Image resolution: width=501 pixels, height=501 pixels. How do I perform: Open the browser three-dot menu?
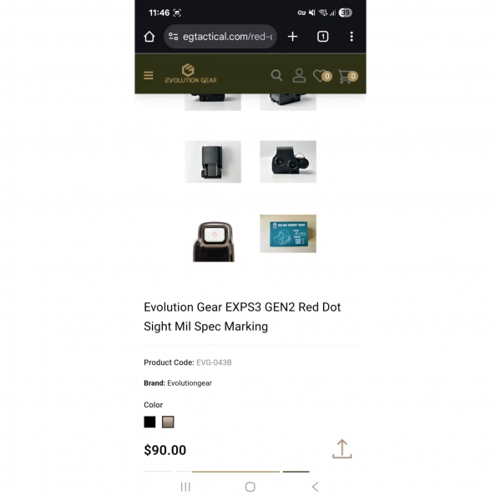(x=352, y=37)
